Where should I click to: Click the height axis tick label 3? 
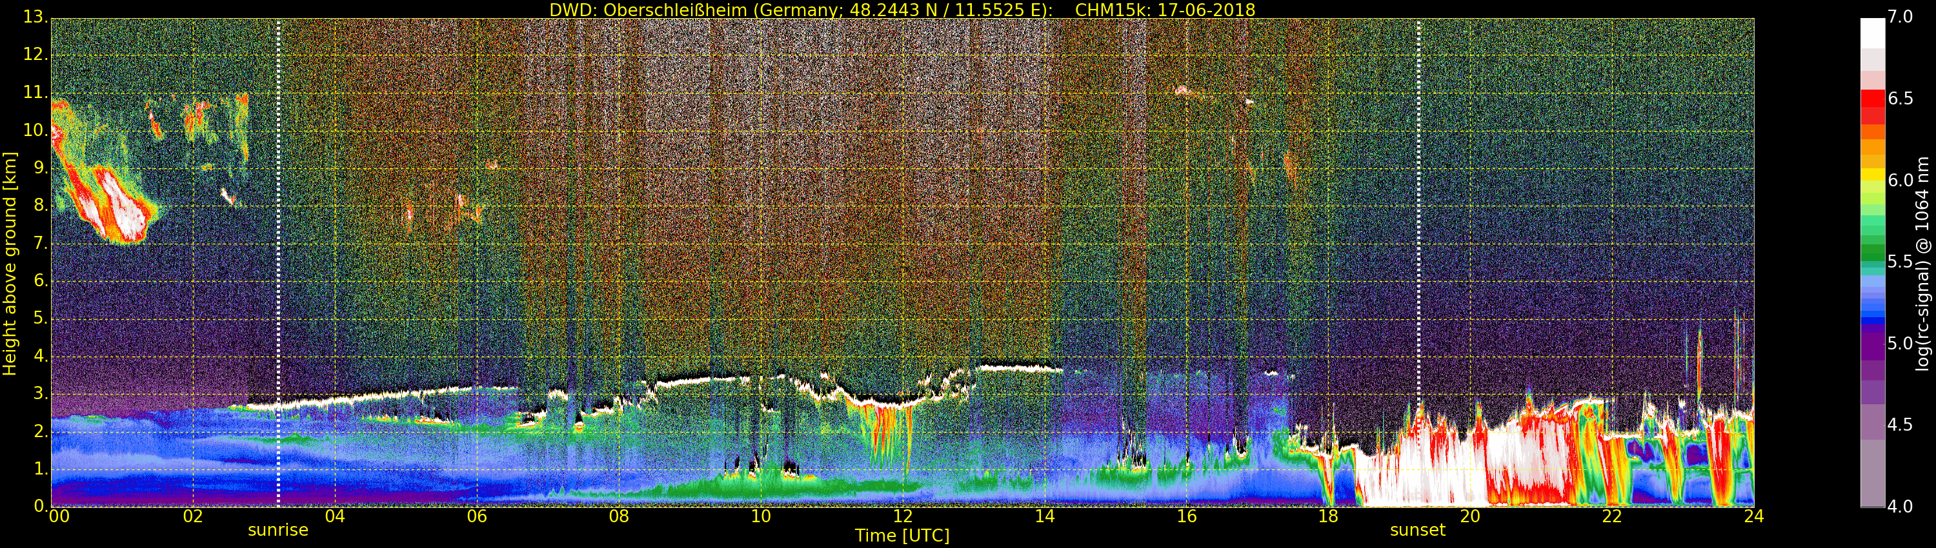coord(40,394)
